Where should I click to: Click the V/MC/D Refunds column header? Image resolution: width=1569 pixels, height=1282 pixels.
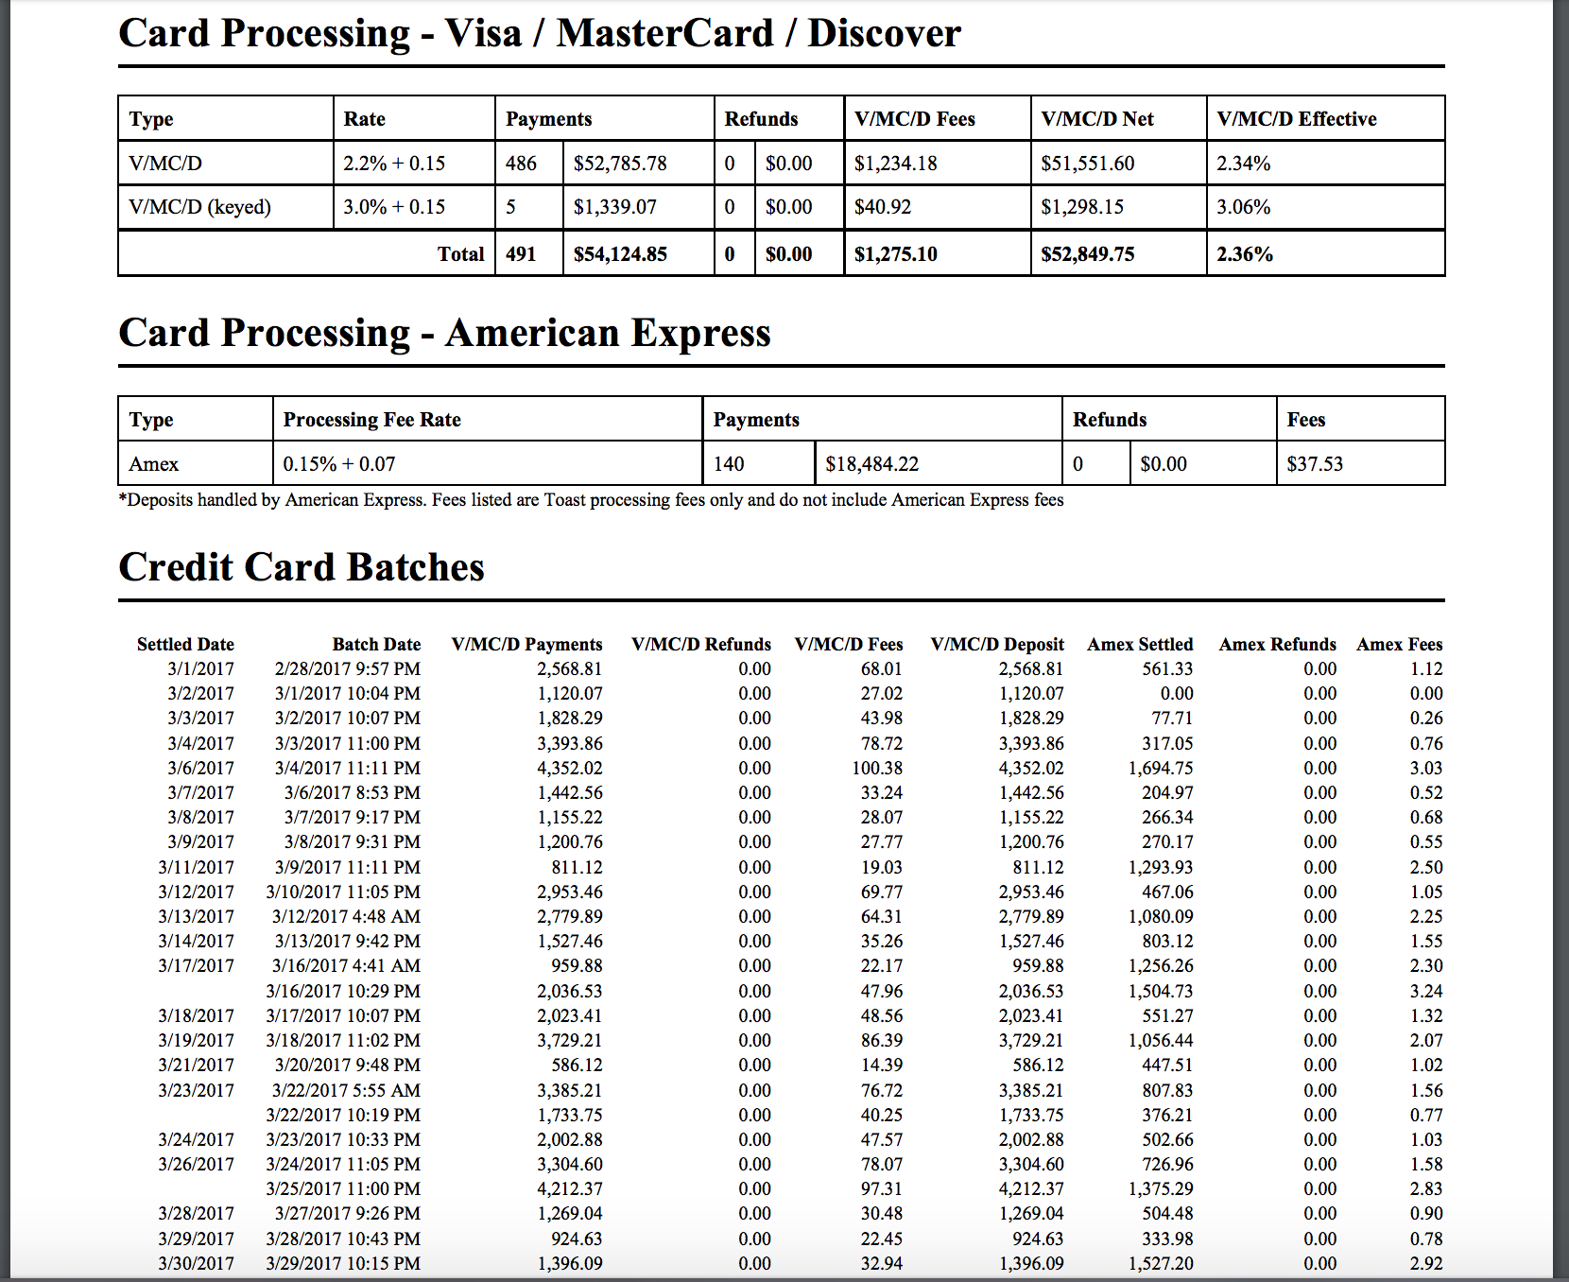click(702, 644)
